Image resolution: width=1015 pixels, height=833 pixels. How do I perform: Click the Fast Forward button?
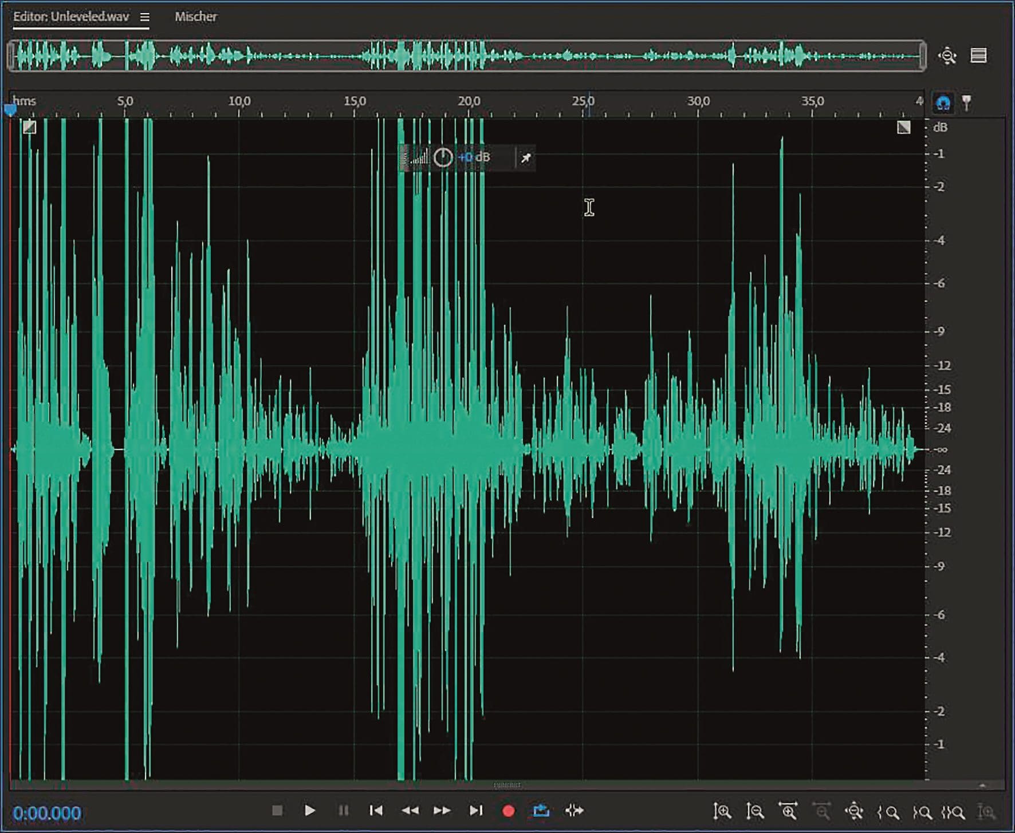coord(442,810)
